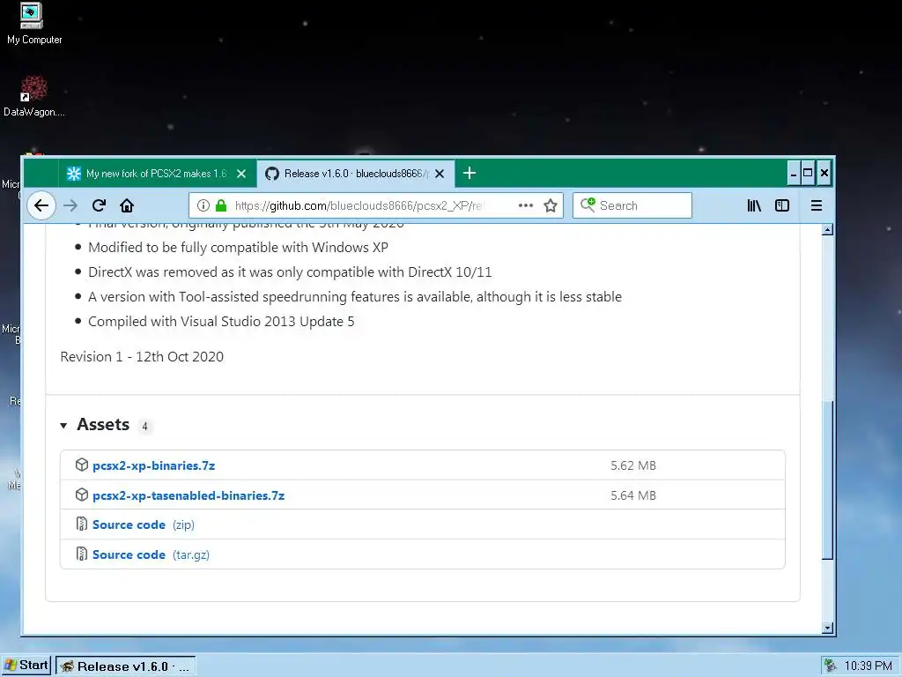
Task: Open a new tab with the plus button
Action: pos(469,173)
